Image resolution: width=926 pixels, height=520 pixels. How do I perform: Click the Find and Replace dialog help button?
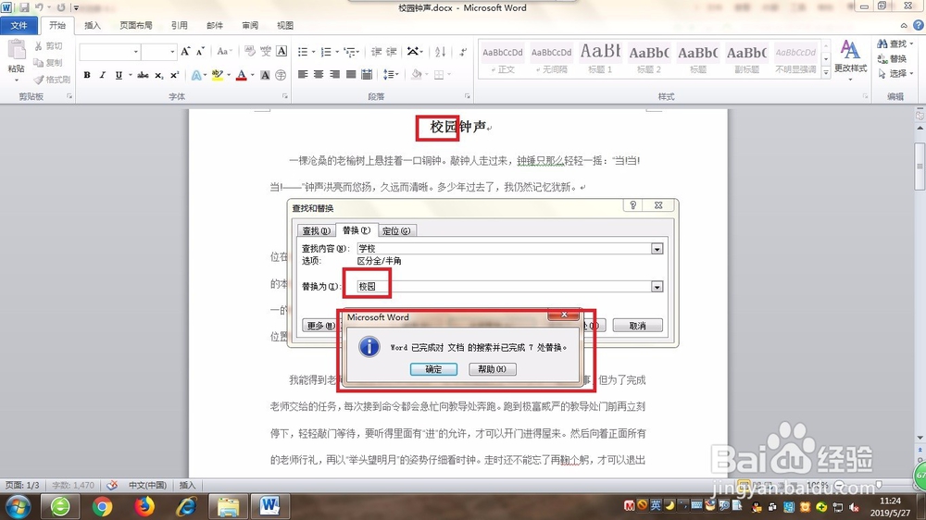[x=632, y=204]
